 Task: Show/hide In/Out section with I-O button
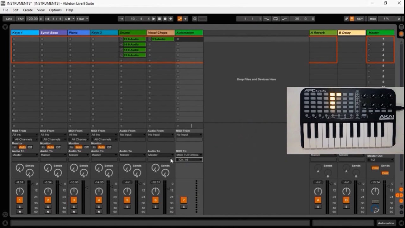point(401,190)
